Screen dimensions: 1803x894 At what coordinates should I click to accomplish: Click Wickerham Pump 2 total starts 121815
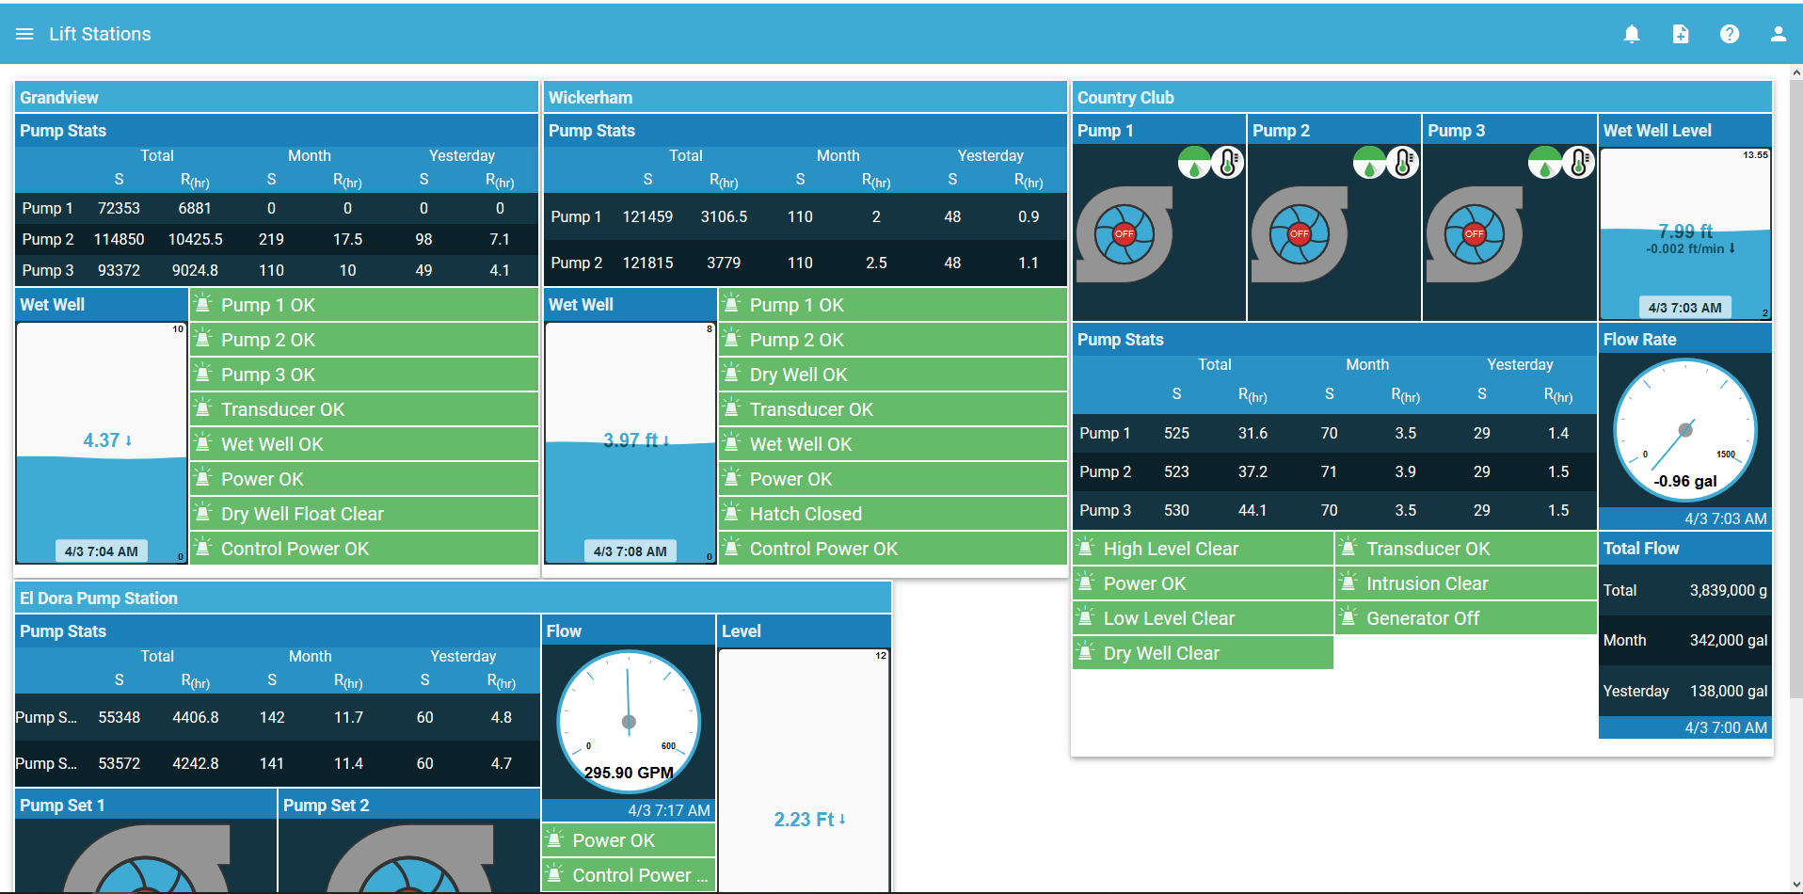point(648,263)
